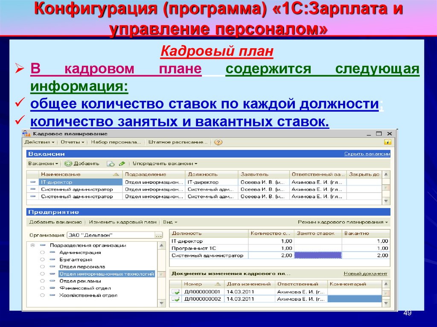Click the Дата изменений column header
437x327 pixels.
click(249, 284)
